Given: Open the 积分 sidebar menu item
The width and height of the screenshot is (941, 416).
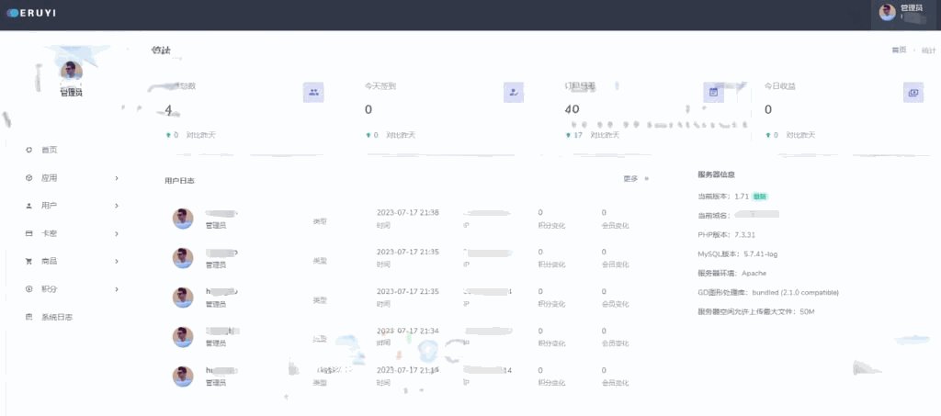Looking at the screenshot, I should click(50, 289).
